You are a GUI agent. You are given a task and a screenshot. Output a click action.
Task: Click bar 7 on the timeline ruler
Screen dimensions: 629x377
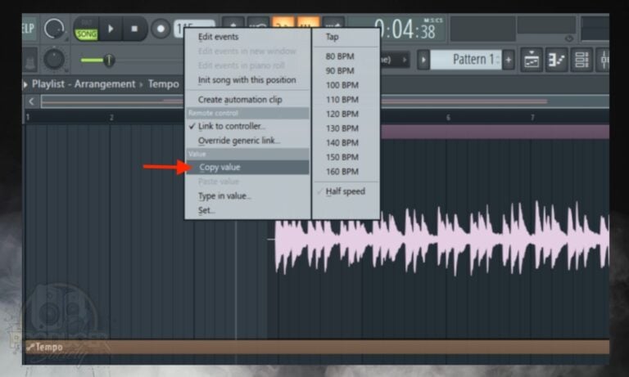tap(532, 118)
